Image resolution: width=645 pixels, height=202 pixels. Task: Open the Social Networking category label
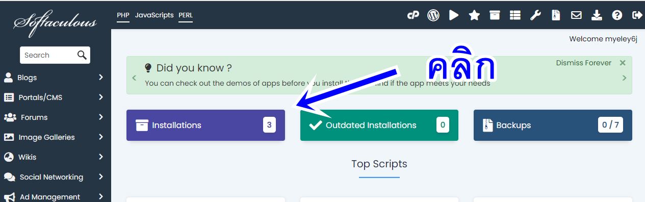click(51, 177)
